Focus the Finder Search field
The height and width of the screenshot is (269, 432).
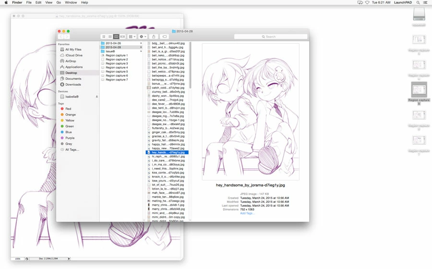(271, 36)
